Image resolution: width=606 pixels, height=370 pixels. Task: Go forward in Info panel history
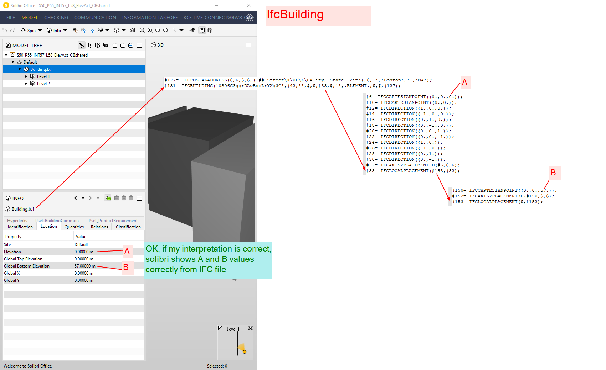pyautogui.click(x=91, y=198)
